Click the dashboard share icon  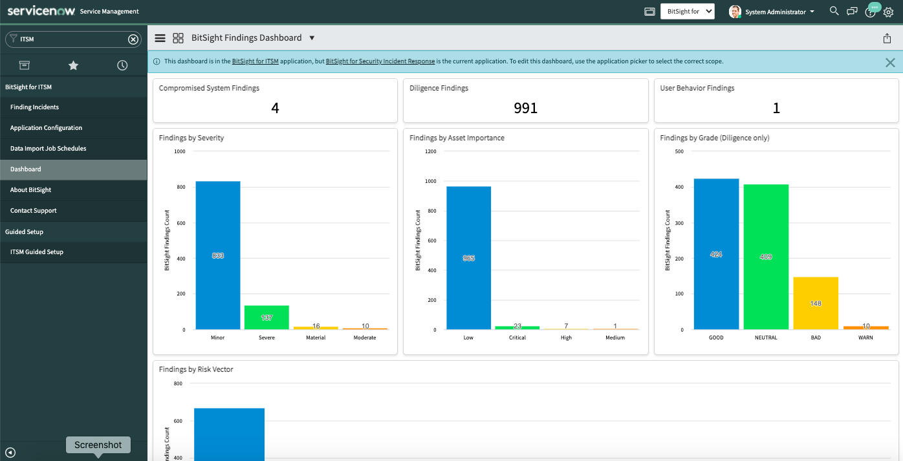[887, 38]
